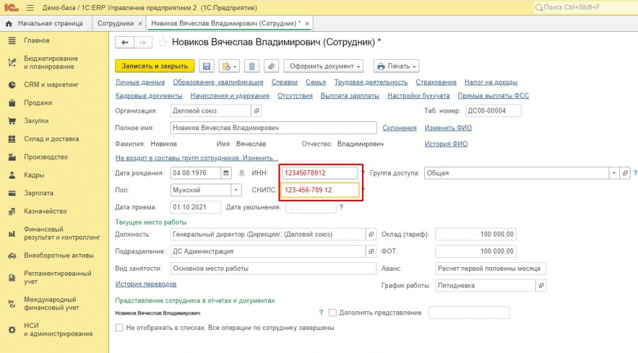Go to home page via house icon
Viewport: 638px width, 353px height.
tap(9, 24)
